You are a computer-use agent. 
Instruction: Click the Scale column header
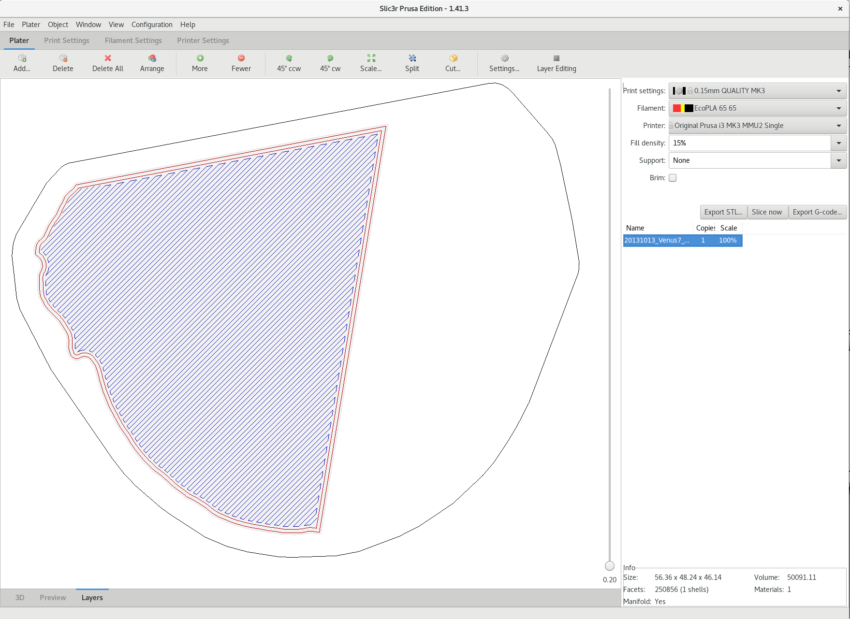pyautogui.click(x=729, y=228)
